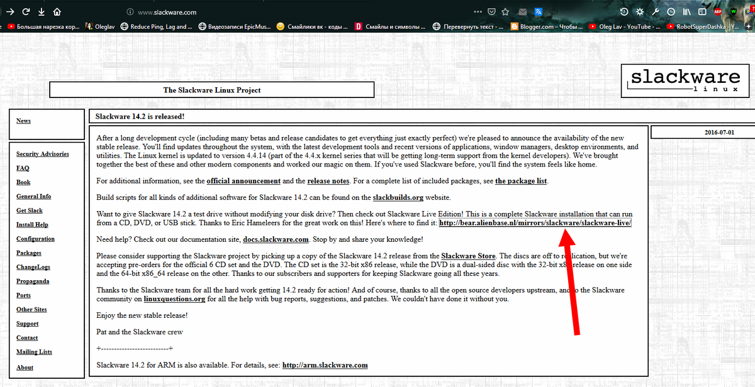Visit the slackbuilds.org link
The height and width of the screenshot is (387, 755).
(x=398, y=197)
